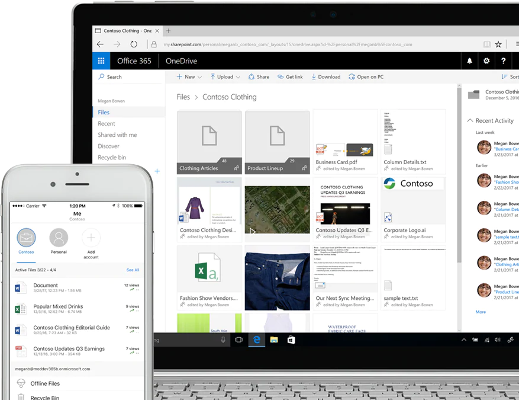Click the Get link button
The image size is (519, 400).
pyautogui.click(x=289, y=77)
